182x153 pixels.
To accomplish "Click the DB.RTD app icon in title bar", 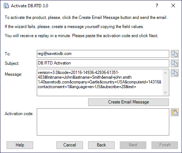I will tap(6, 5).
